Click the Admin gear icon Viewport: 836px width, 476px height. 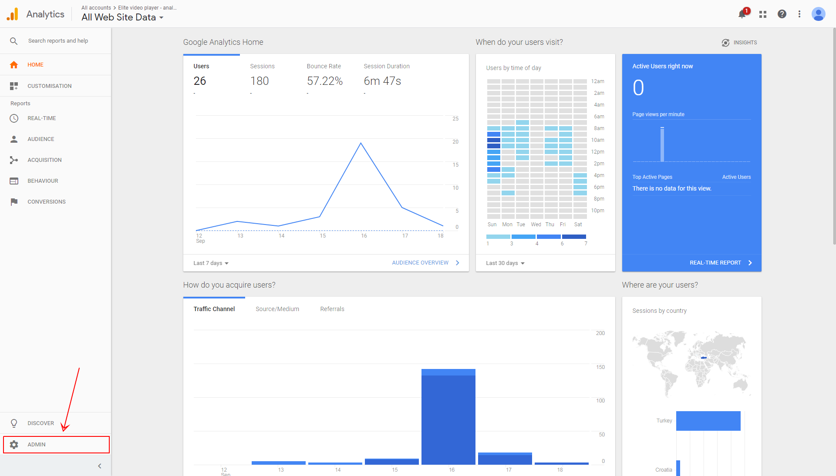(14, 445)
